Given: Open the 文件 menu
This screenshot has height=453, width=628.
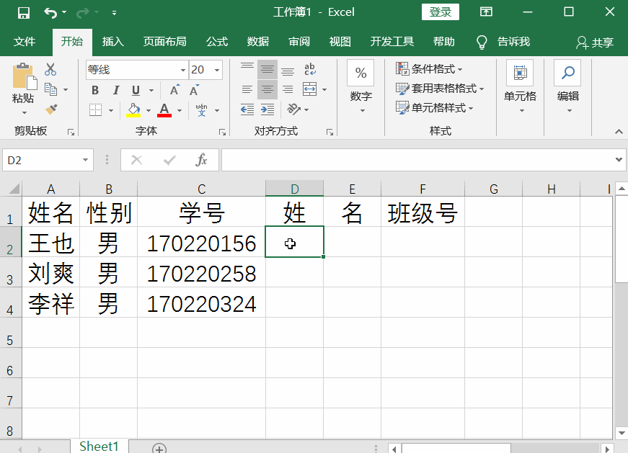Looking at the screenshot, I should tap(25, 41).
